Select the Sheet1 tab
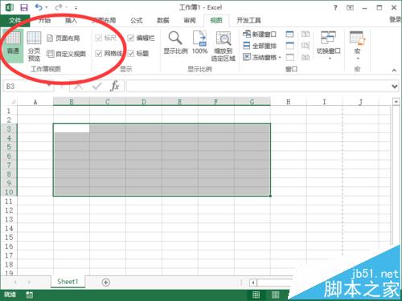The height and width of the screenshot is (301, 402). (68, 282)
